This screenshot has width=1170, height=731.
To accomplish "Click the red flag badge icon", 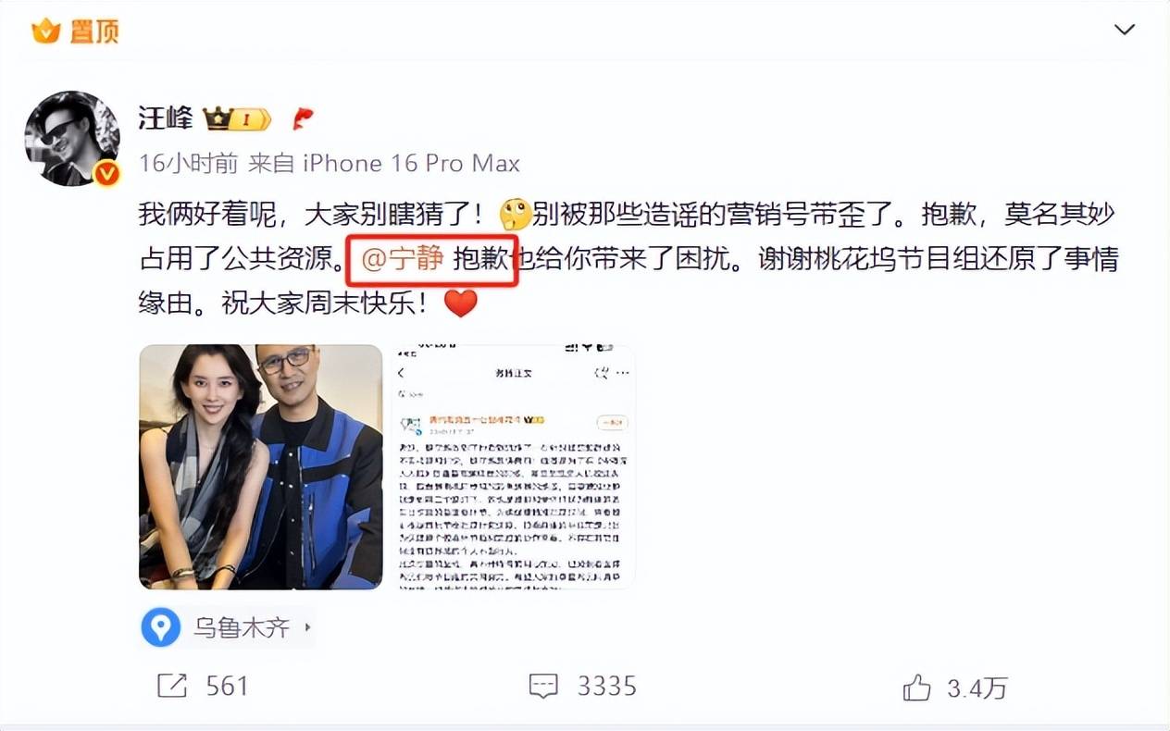I will pyautogui.click(x=304, y=118).
